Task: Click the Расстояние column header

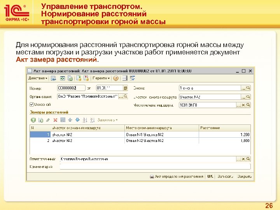Action: coord(225,128)
